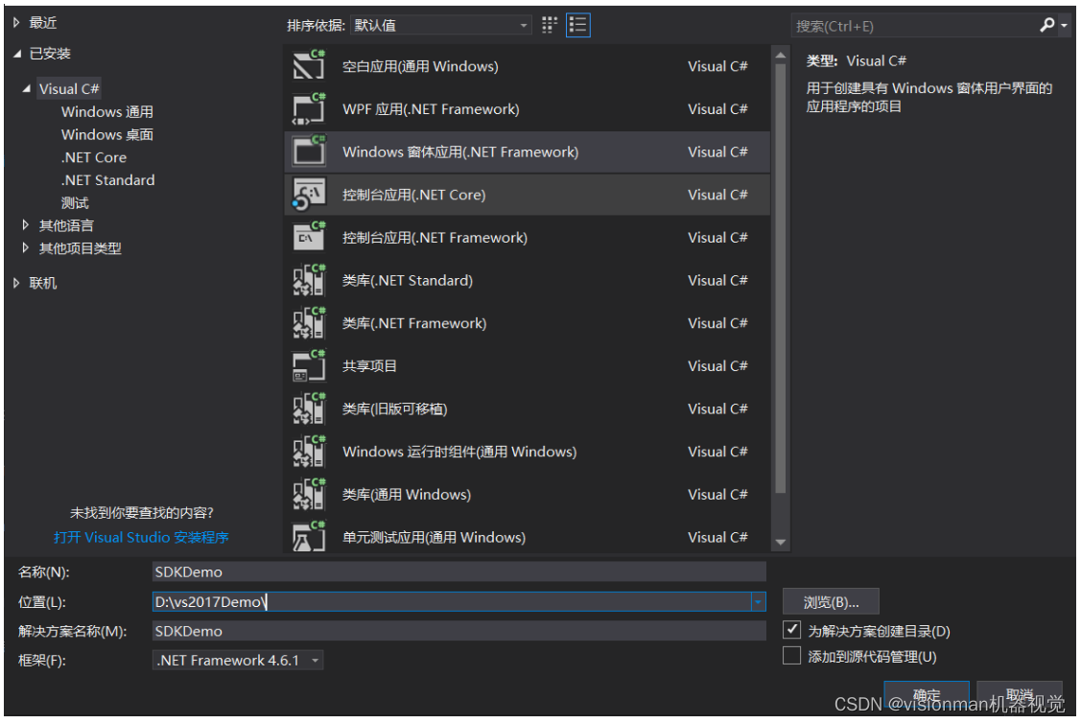Focus the 名称 SDKDemo input field

(459, 571)
